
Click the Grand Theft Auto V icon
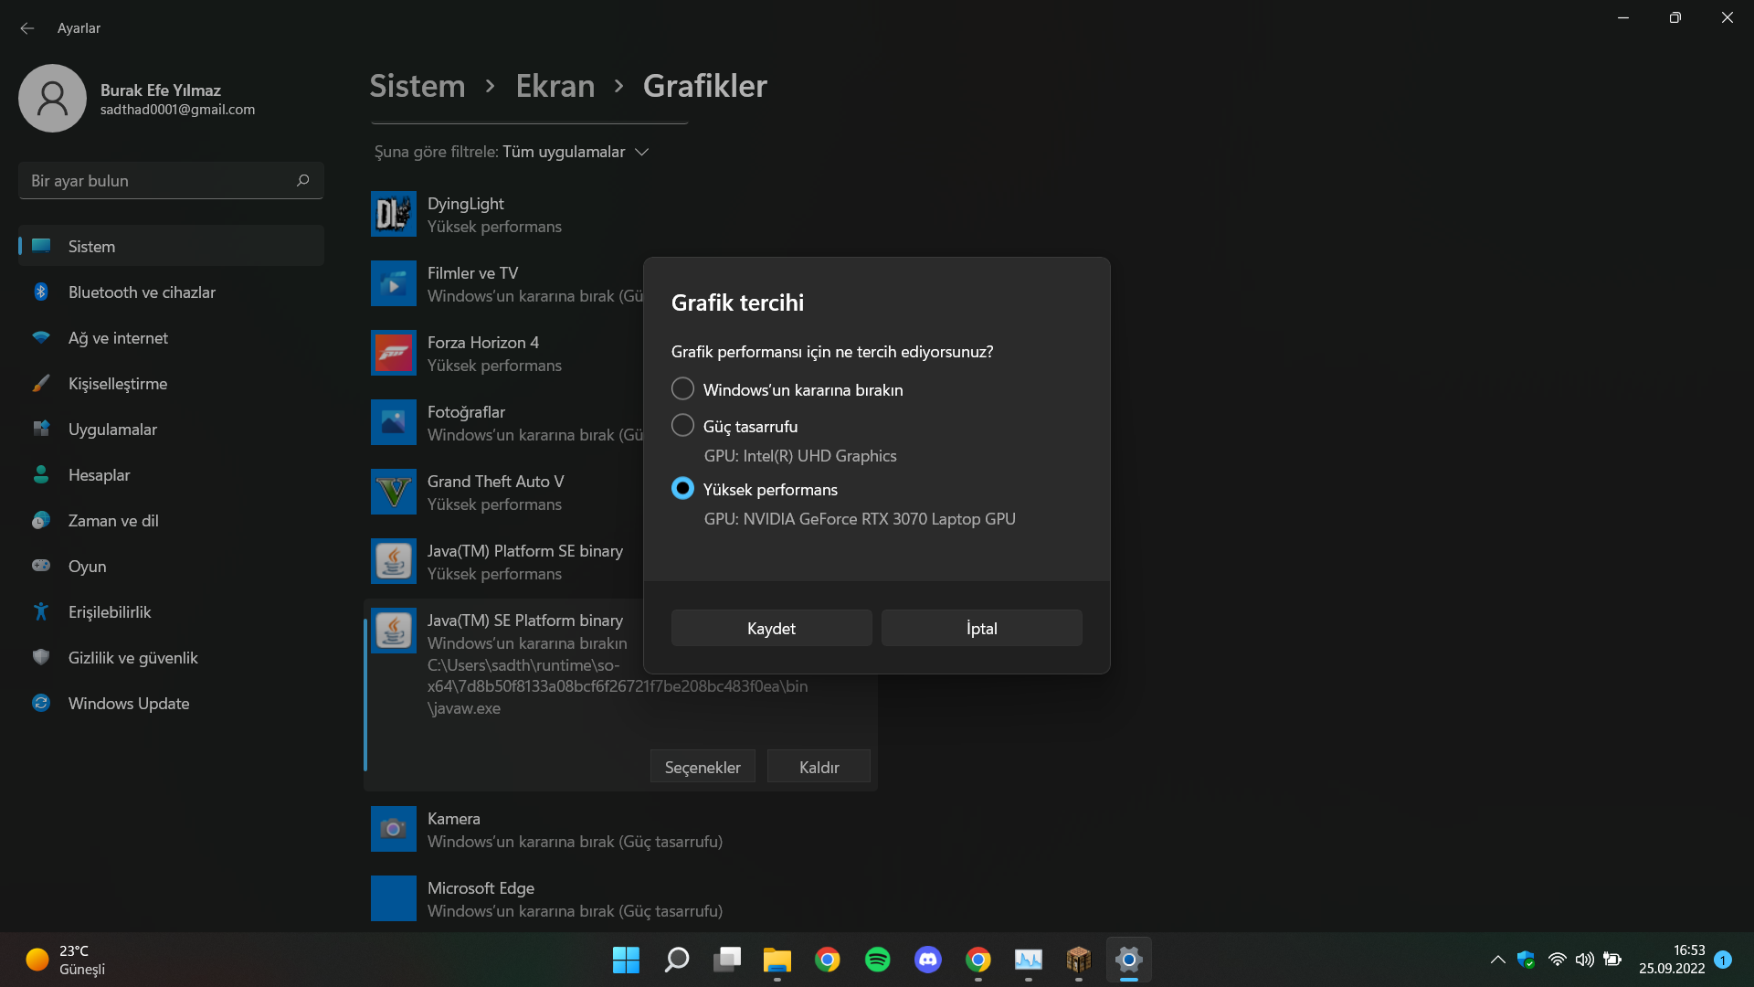click(394, 492)
